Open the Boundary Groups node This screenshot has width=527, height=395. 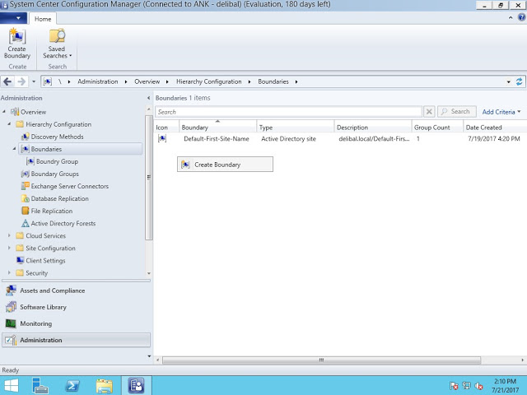54,174
